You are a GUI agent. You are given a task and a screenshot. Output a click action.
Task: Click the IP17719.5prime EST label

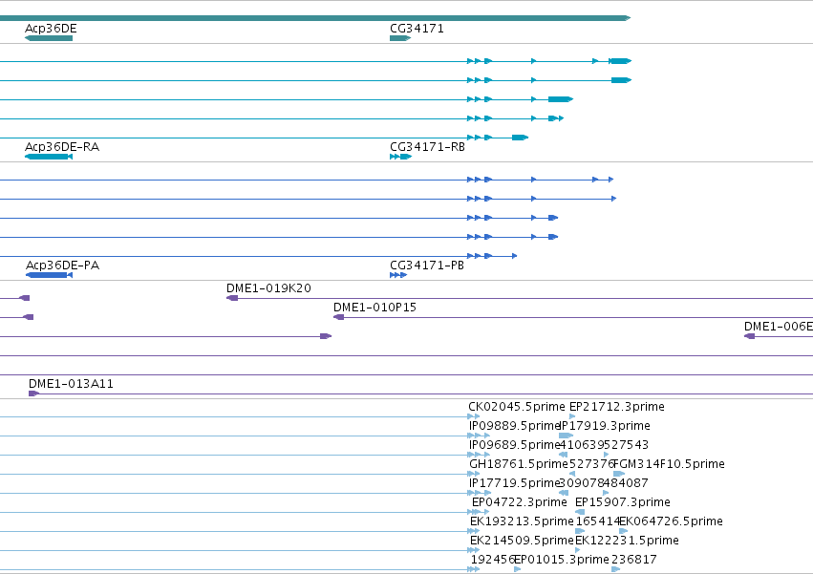[515, 483]
